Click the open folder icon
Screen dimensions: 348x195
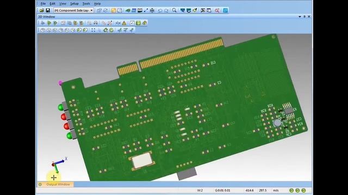42,10
